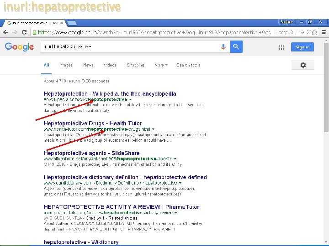Expand arrow beside slideshare.net URL

[175, 159]
